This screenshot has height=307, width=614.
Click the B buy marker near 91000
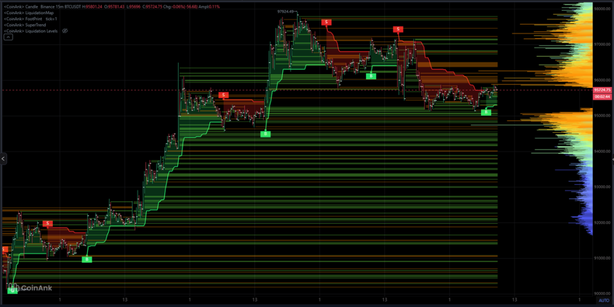(x=86, y=259)
